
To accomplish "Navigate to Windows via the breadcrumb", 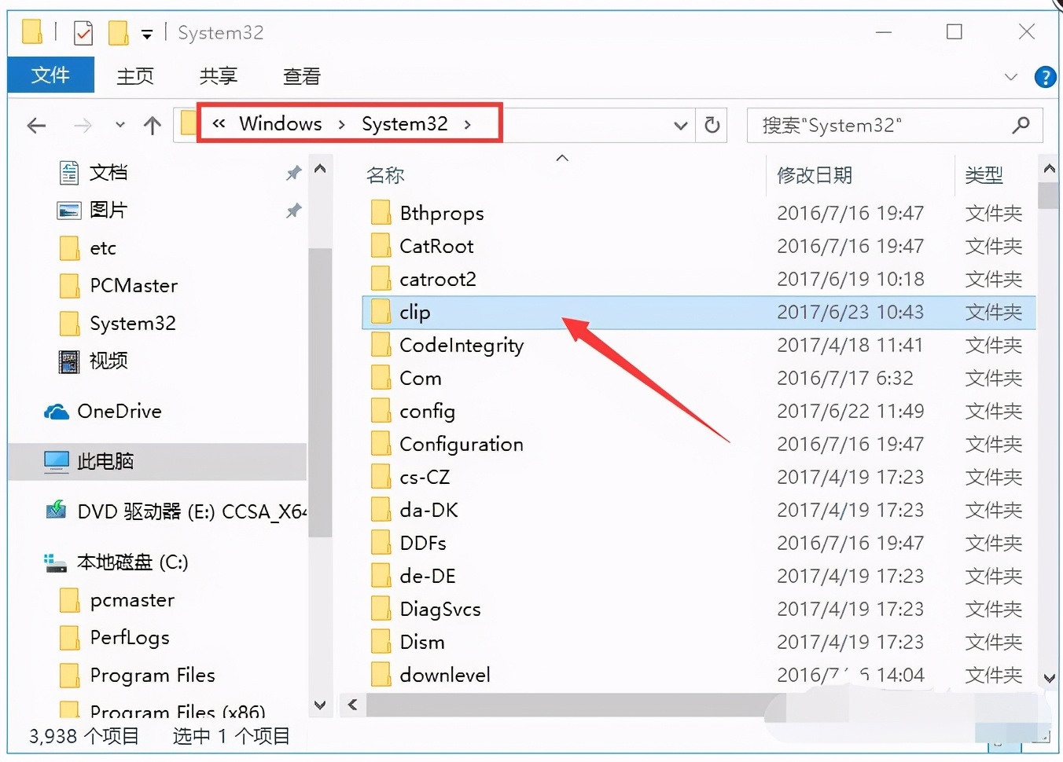I will tap(281, 123).
